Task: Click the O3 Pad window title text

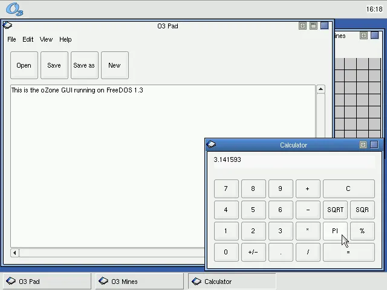Action: (x=168, y=26)
